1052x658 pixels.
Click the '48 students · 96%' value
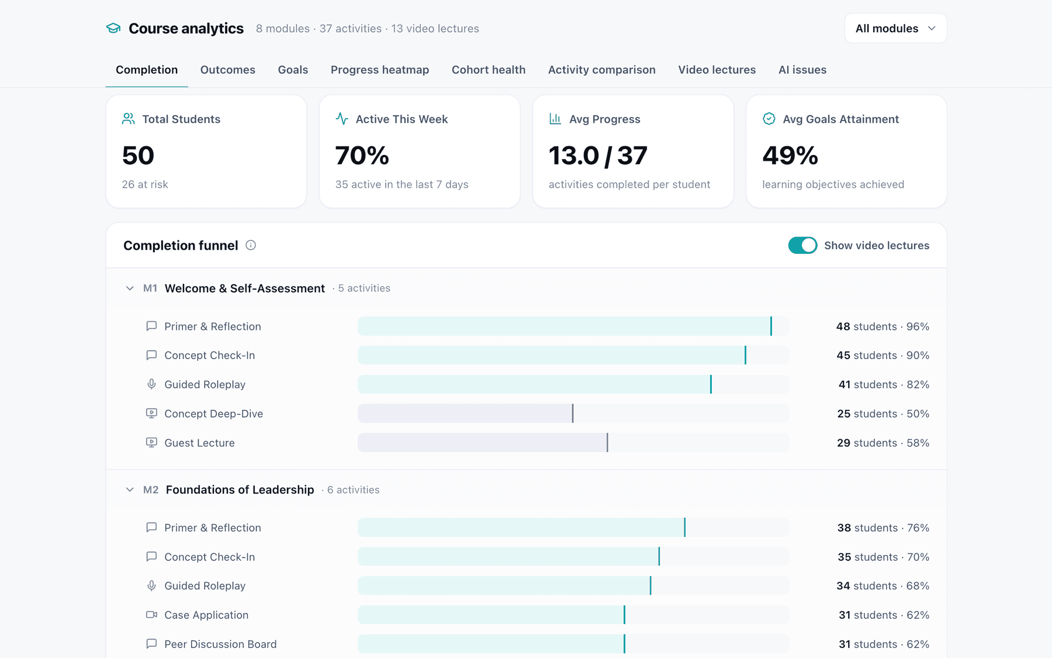tap(883, 326)
